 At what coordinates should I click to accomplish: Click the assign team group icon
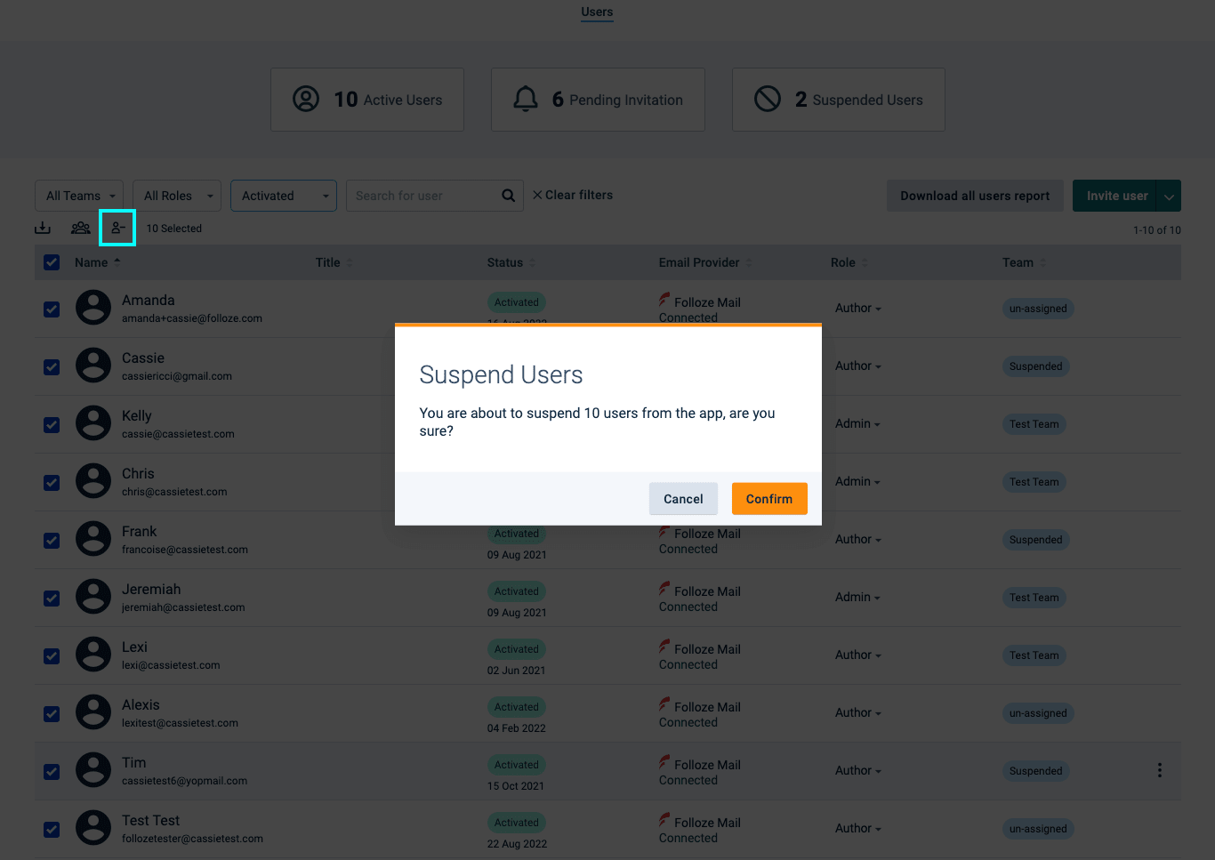click(x=81, y=229)
